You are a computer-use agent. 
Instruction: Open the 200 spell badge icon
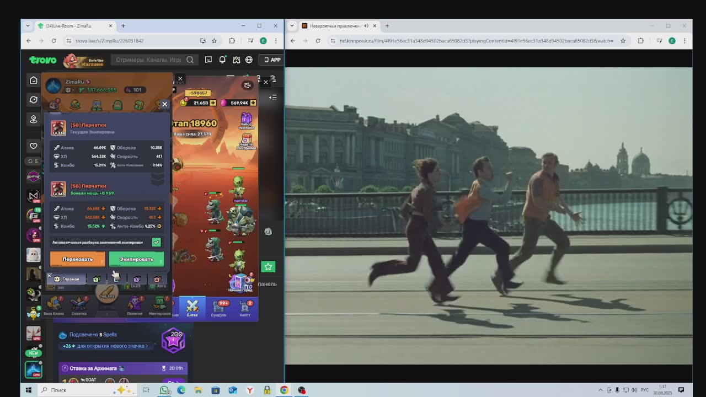[x=173, y=340]
